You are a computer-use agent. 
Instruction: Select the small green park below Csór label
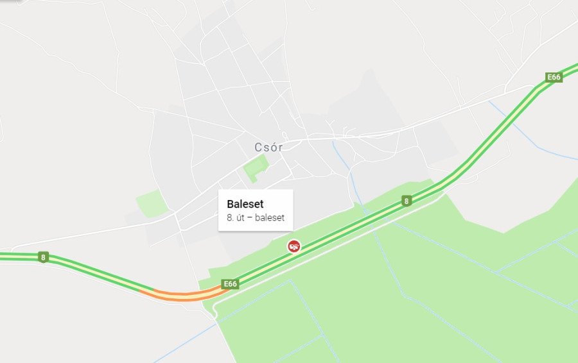[x=256, y=168]
